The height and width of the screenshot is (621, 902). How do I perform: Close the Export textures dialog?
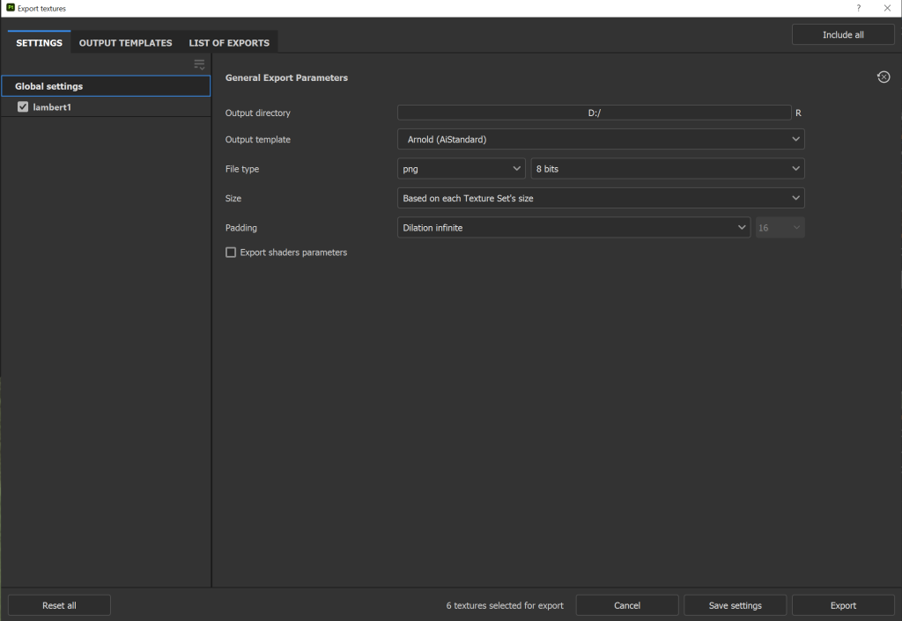887,8
